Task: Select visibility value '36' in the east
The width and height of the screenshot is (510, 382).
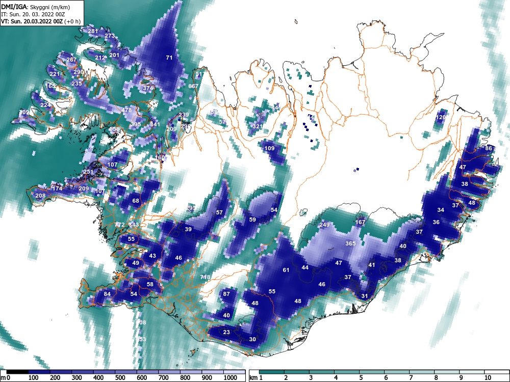Action: pyautogui.click(x=436, y=222)
